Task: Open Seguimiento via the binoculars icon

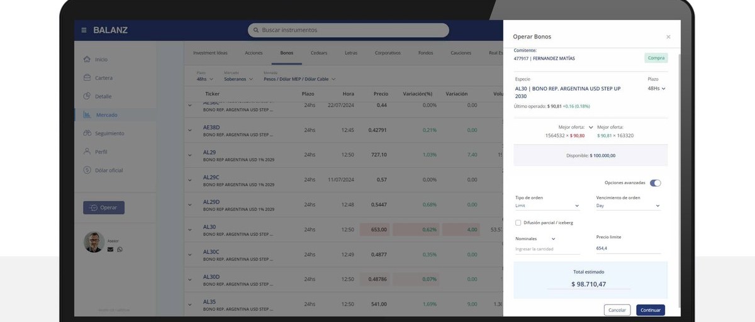Action: [87, 133]
